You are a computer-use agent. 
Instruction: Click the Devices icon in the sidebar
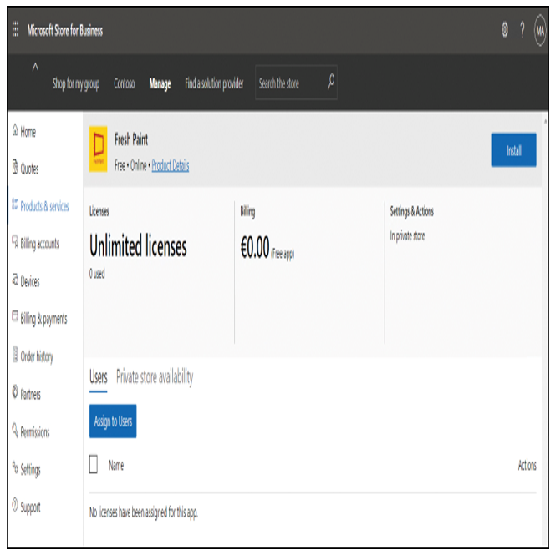(x=15, y=280)
